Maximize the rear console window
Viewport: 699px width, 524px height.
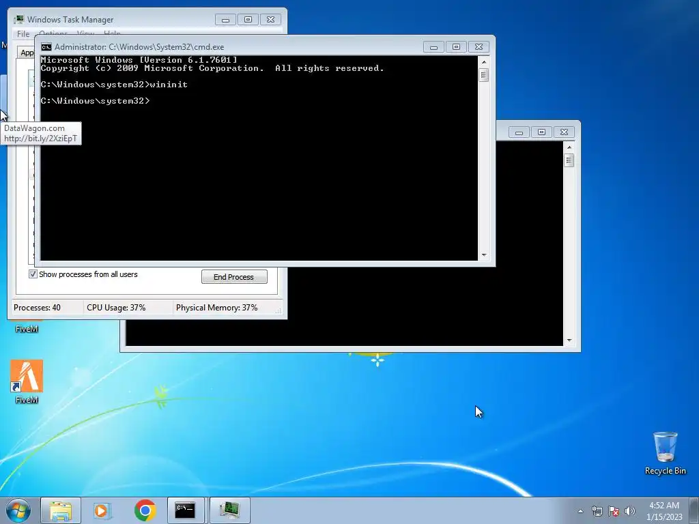541,132
